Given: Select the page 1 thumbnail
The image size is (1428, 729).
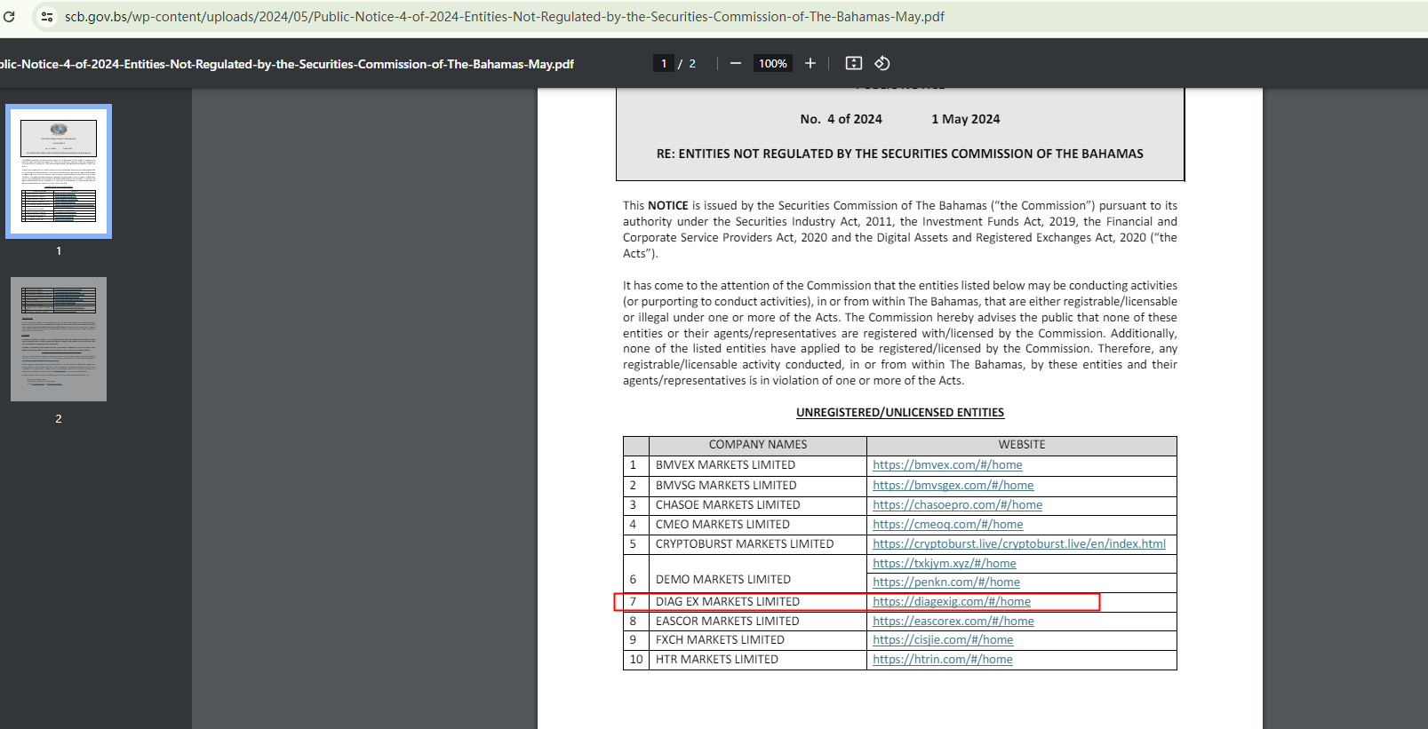Looking at the screenshot, I should tap(59, 171).
